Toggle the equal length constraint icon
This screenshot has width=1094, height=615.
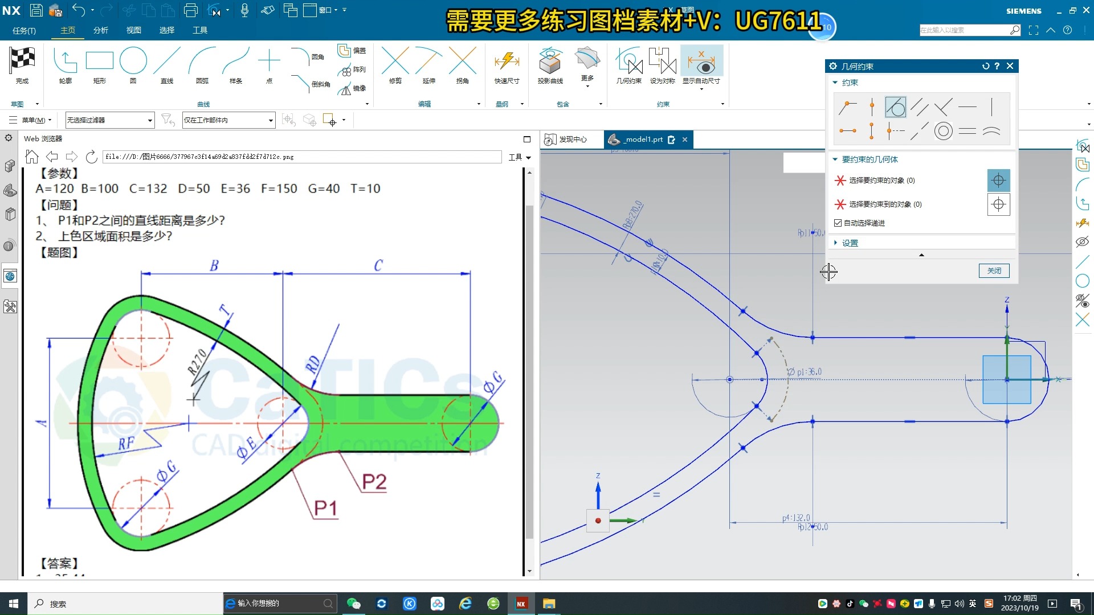[x=968, y=131]
